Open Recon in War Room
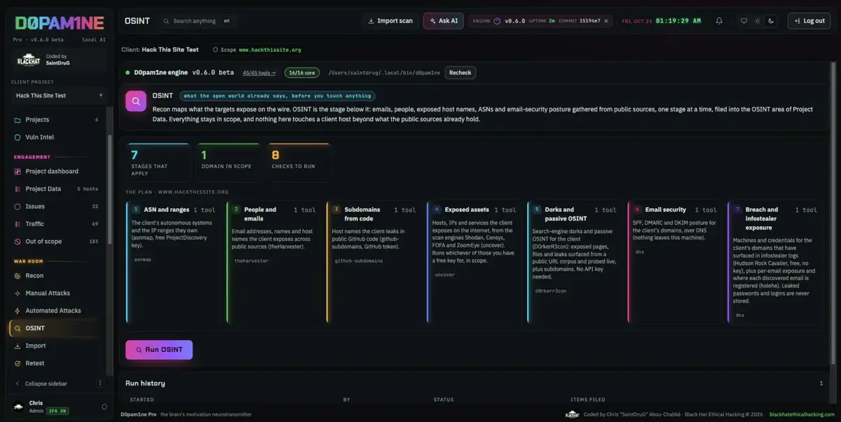 coord(56,276)
